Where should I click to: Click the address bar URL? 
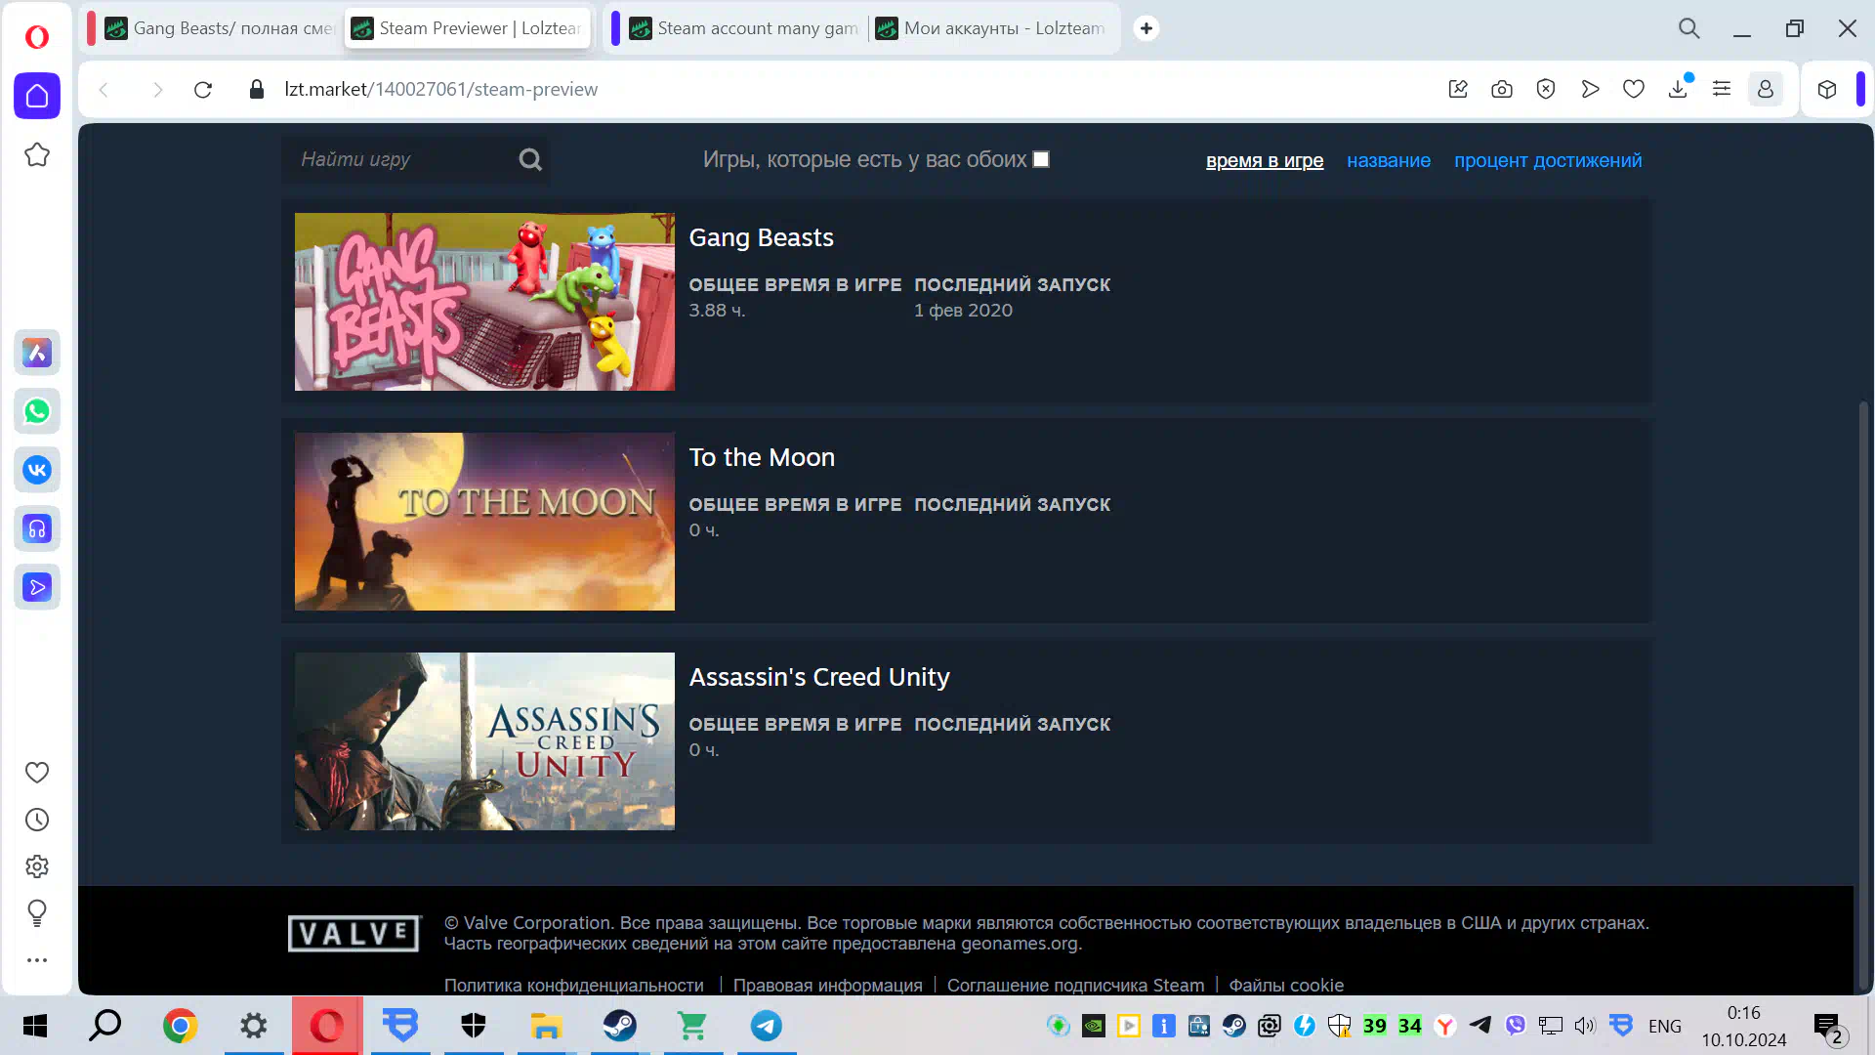pyautogui.click(x=441, y=90)
